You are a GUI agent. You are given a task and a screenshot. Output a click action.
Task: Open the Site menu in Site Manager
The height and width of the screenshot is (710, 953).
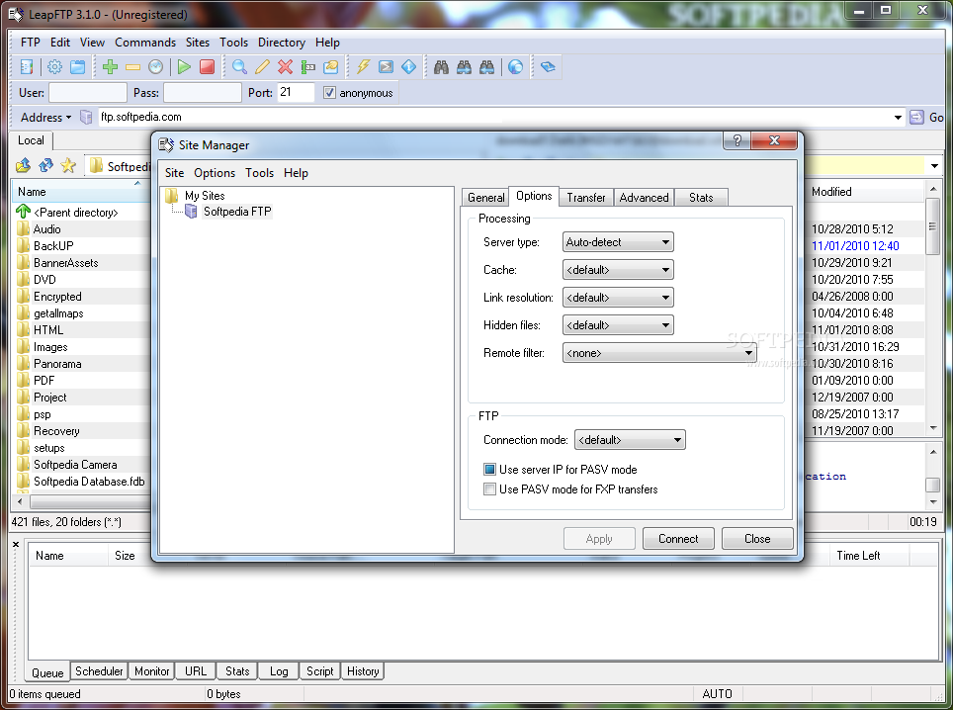coord(174,173)
